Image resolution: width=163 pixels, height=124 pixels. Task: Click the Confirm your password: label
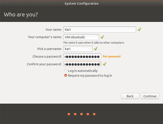coord(44,64)
